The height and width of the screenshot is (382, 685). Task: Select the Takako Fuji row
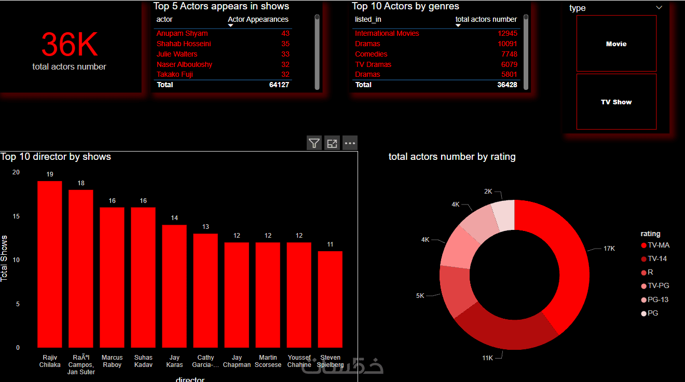pyautogui.click(x=223, y=74)
